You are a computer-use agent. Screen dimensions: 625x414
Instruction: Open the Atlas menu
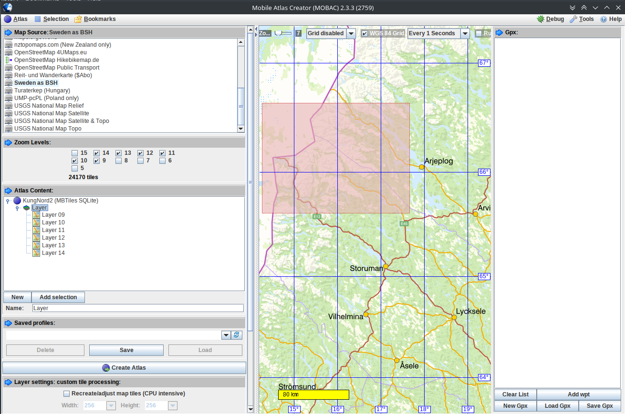coord(16,19)
